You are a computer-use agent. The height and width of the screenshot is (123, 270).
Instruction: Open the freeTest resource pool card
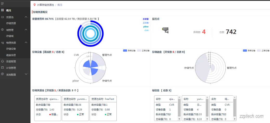point(103,108)
